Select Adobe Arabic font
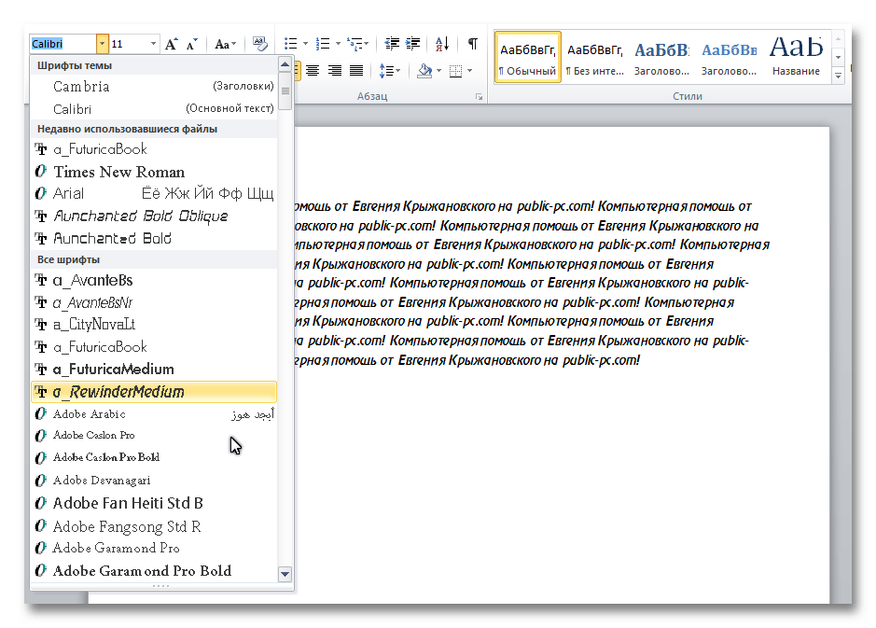 [154, 414]
